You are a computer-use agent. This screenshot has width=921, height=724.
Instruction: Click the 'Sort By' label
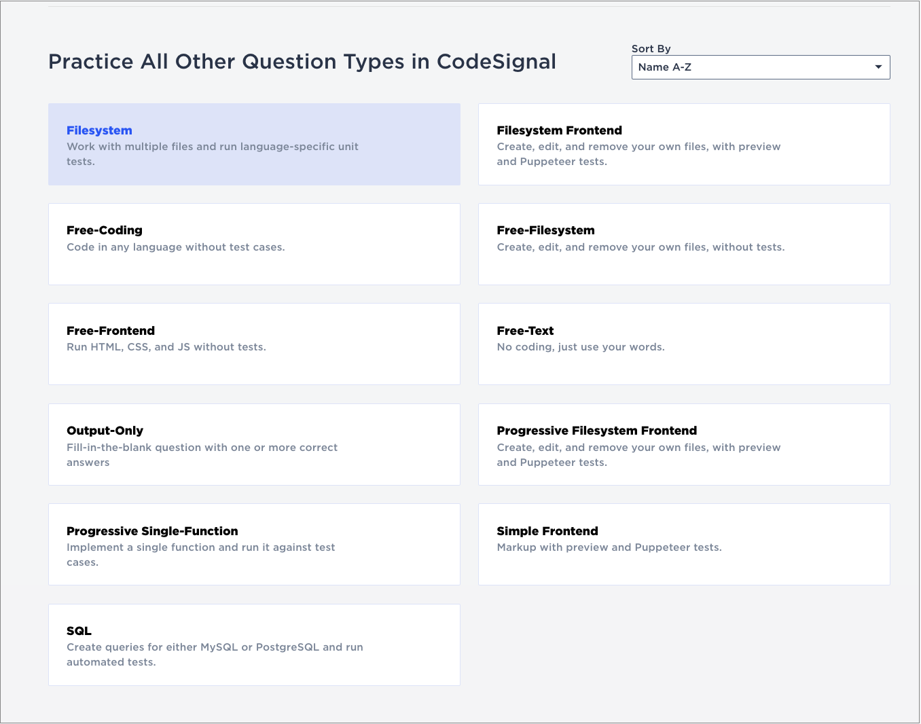pos(651,49)
